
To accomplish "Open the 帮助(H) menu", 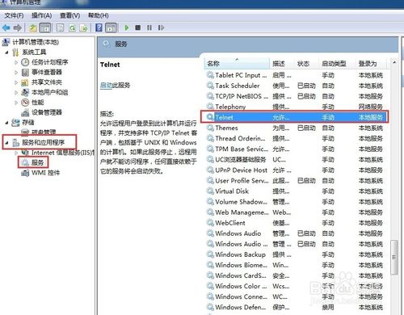I will 99,15.
